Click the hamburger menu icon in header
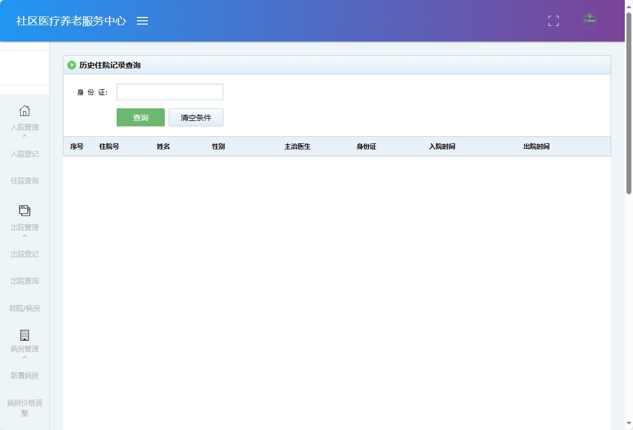 point(142,21)
